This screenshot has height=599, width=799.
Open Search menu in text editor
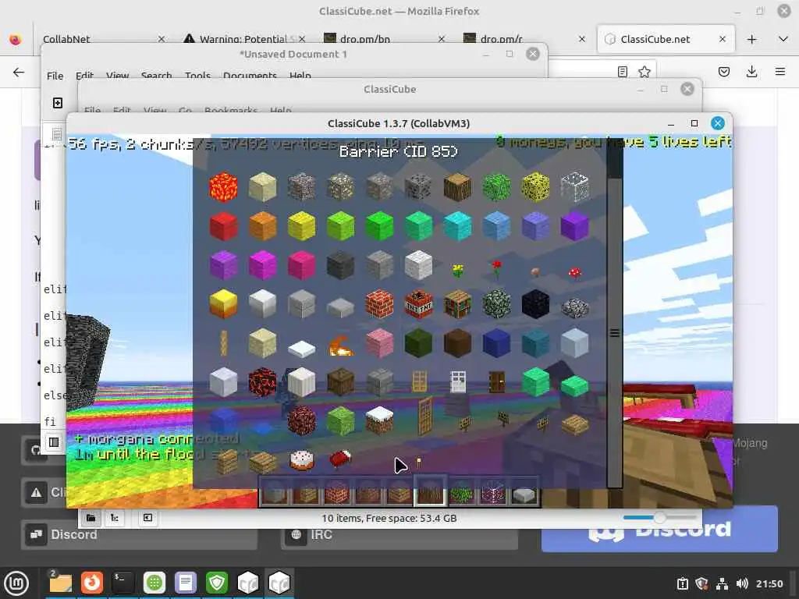(156, 76)
